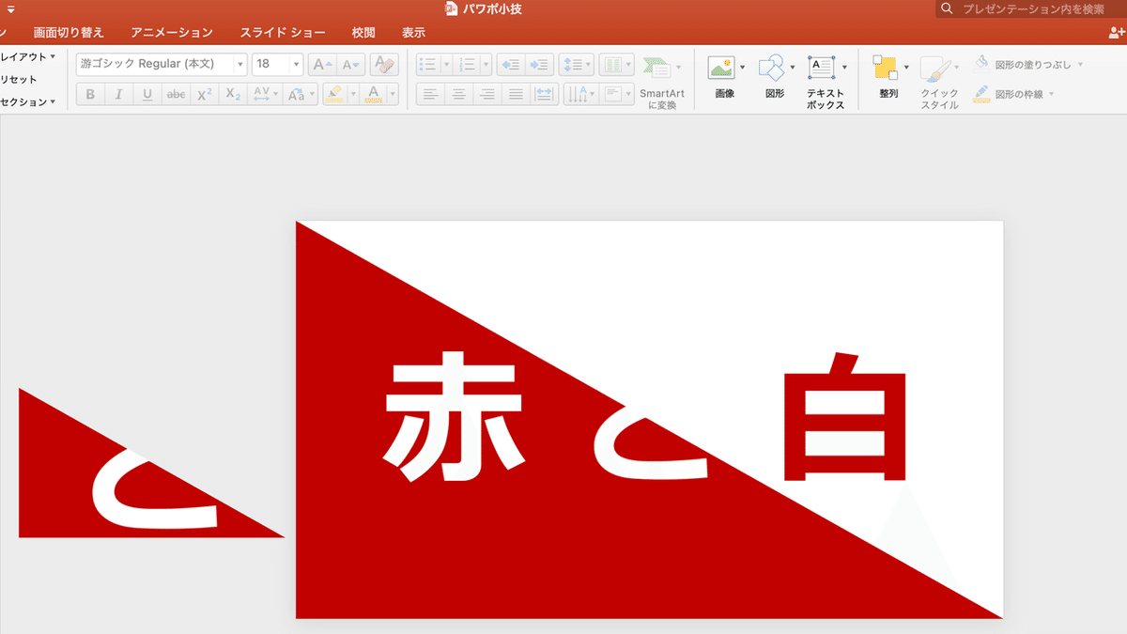This screenshot has height=634, width=1127.
Task: Click Convert to SmartArt
Action: coord(662,83)
